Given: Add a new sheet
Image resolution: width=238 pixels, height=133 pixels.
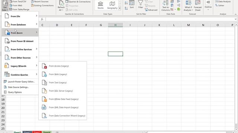Looking at the screenshot, I should 57,132.
